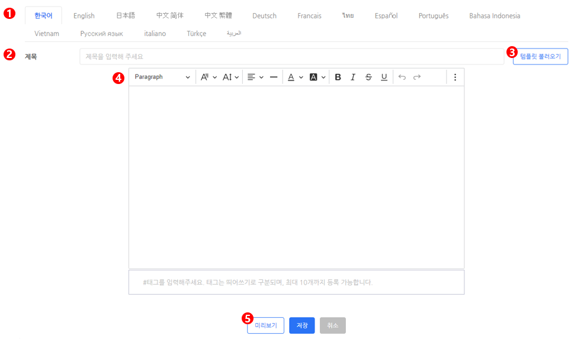Select the 한국어 language tab
Screen dimensions: 571x339
43,15
